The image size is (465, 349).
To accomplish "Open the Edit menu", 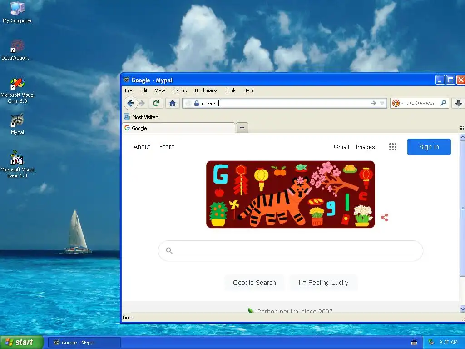I will tap(143, 90).
